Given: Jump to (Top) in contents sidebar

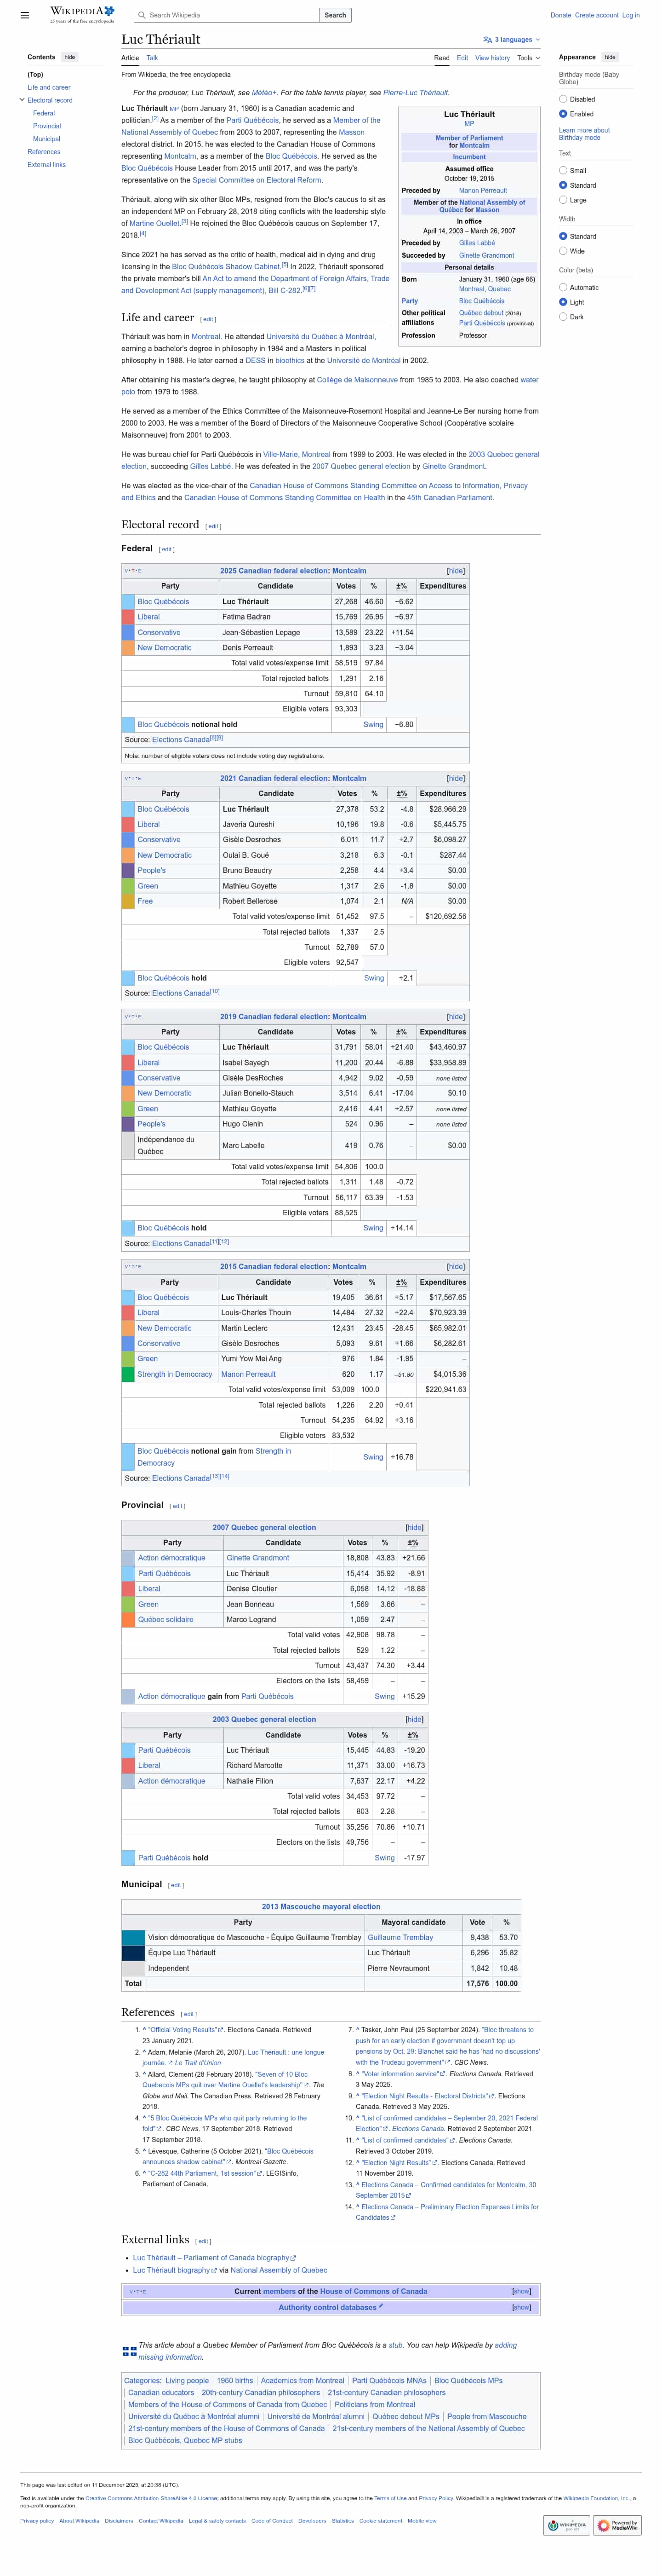Looking at the screenshot, I should click(x=35, y=74).
